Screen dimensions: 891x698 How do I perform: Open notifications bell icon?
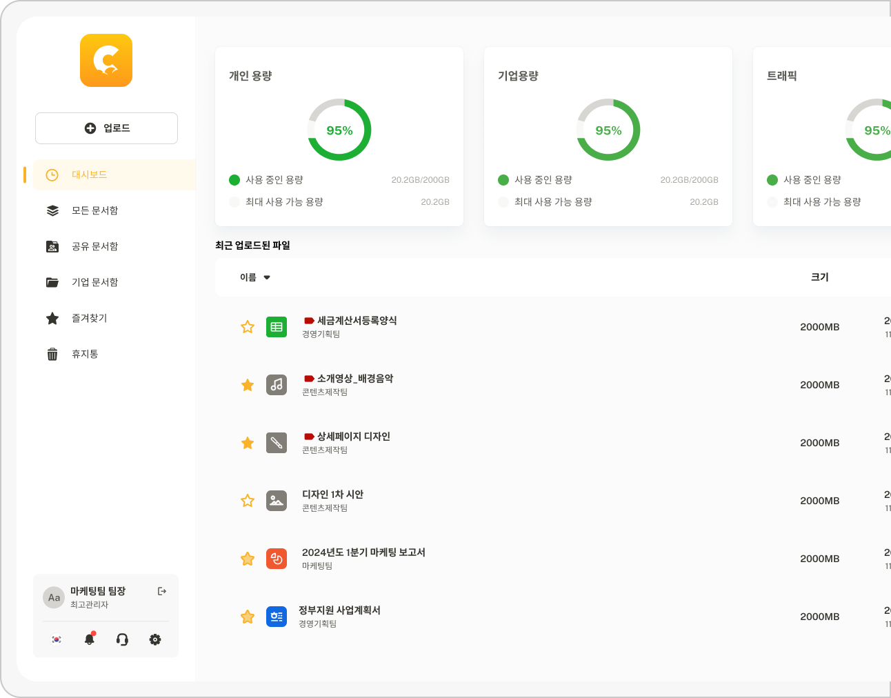[x=90, y=639]
